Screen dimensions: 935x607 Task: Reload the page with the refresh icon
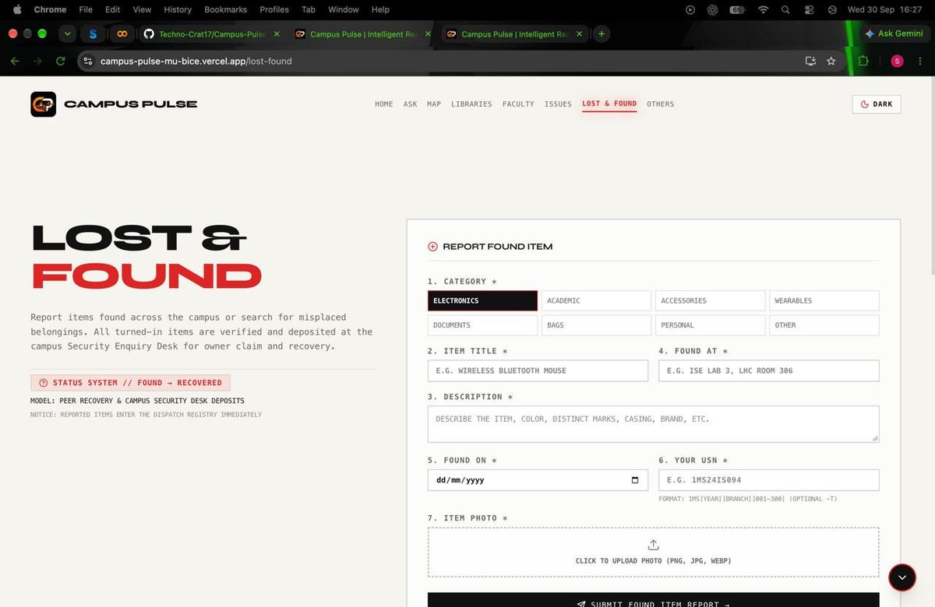click(x=60, y=61)
